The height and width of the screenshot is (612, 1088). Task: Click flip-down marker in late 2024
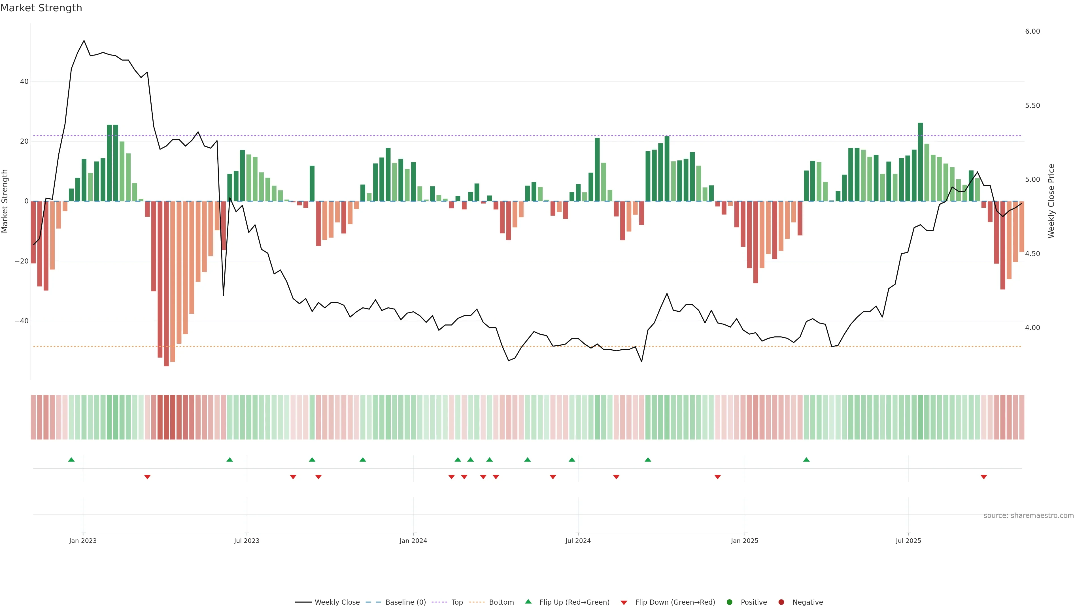click(x=718, y=477)
